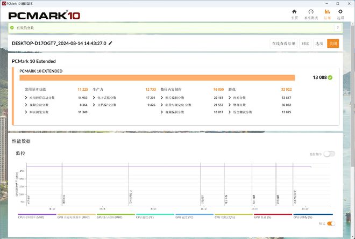The height and width of the screenshot is (239, 355).
Task: Toggle light-blue GPU temperature legend
Action: pos(195,216)
